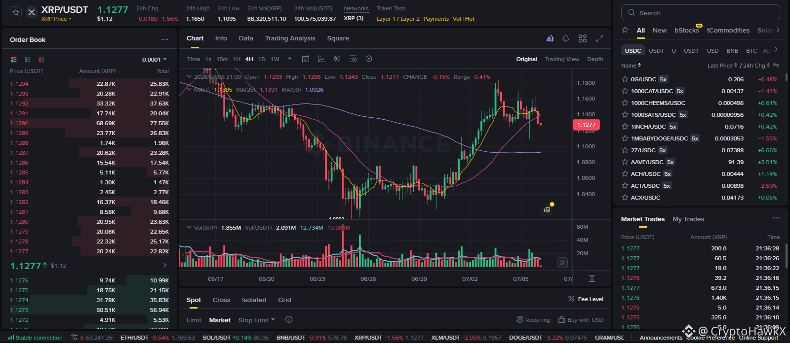Open the XRP Price link
Image resolution: width=790 pixels, height=344 pixels.
(x=56, y=19)
